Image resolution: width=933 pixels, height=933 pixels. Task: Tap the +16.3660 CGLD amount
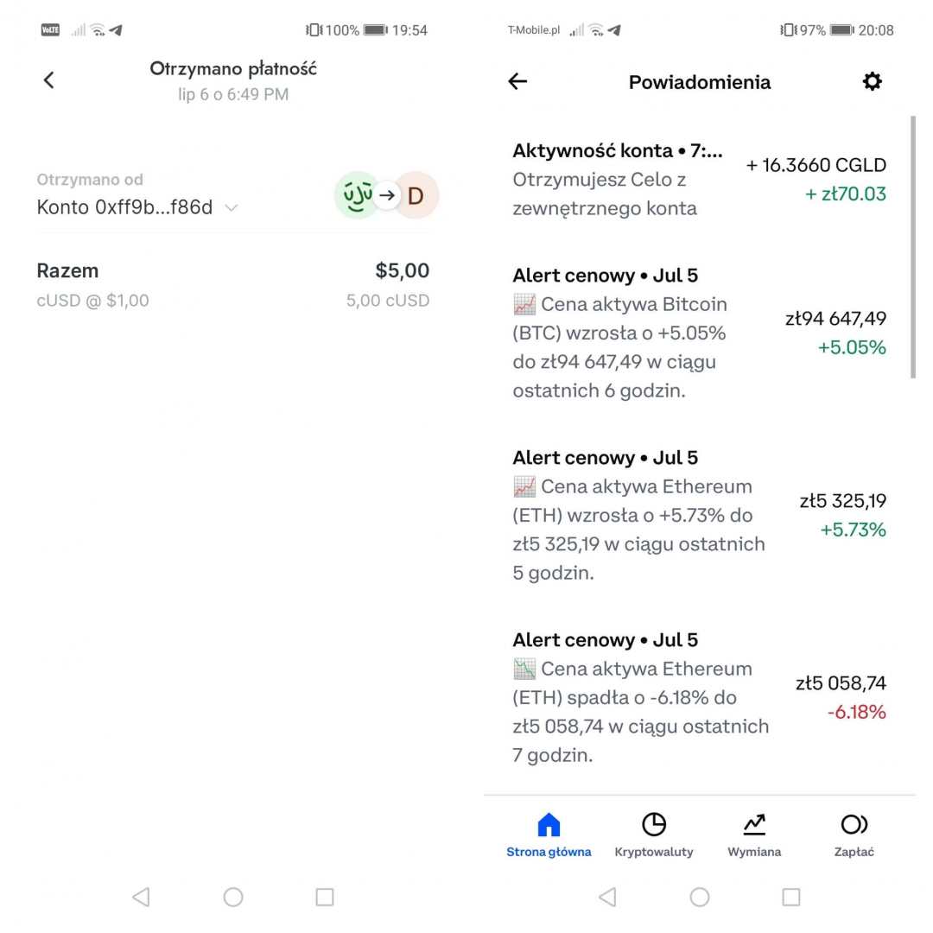[816, 165]
